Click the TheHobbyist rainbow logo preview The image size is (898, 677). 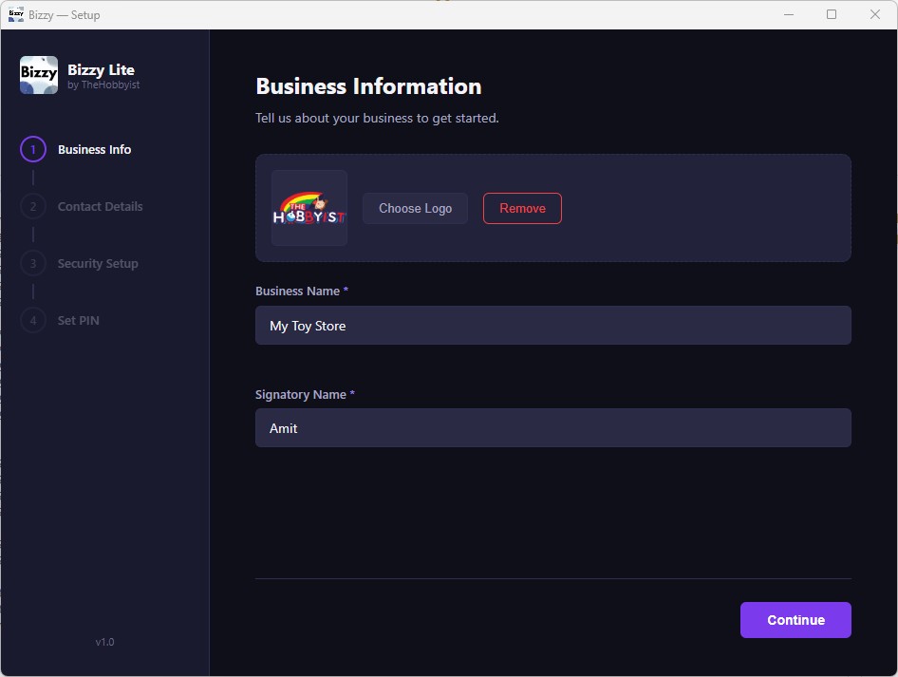click(x=309, y=207)
